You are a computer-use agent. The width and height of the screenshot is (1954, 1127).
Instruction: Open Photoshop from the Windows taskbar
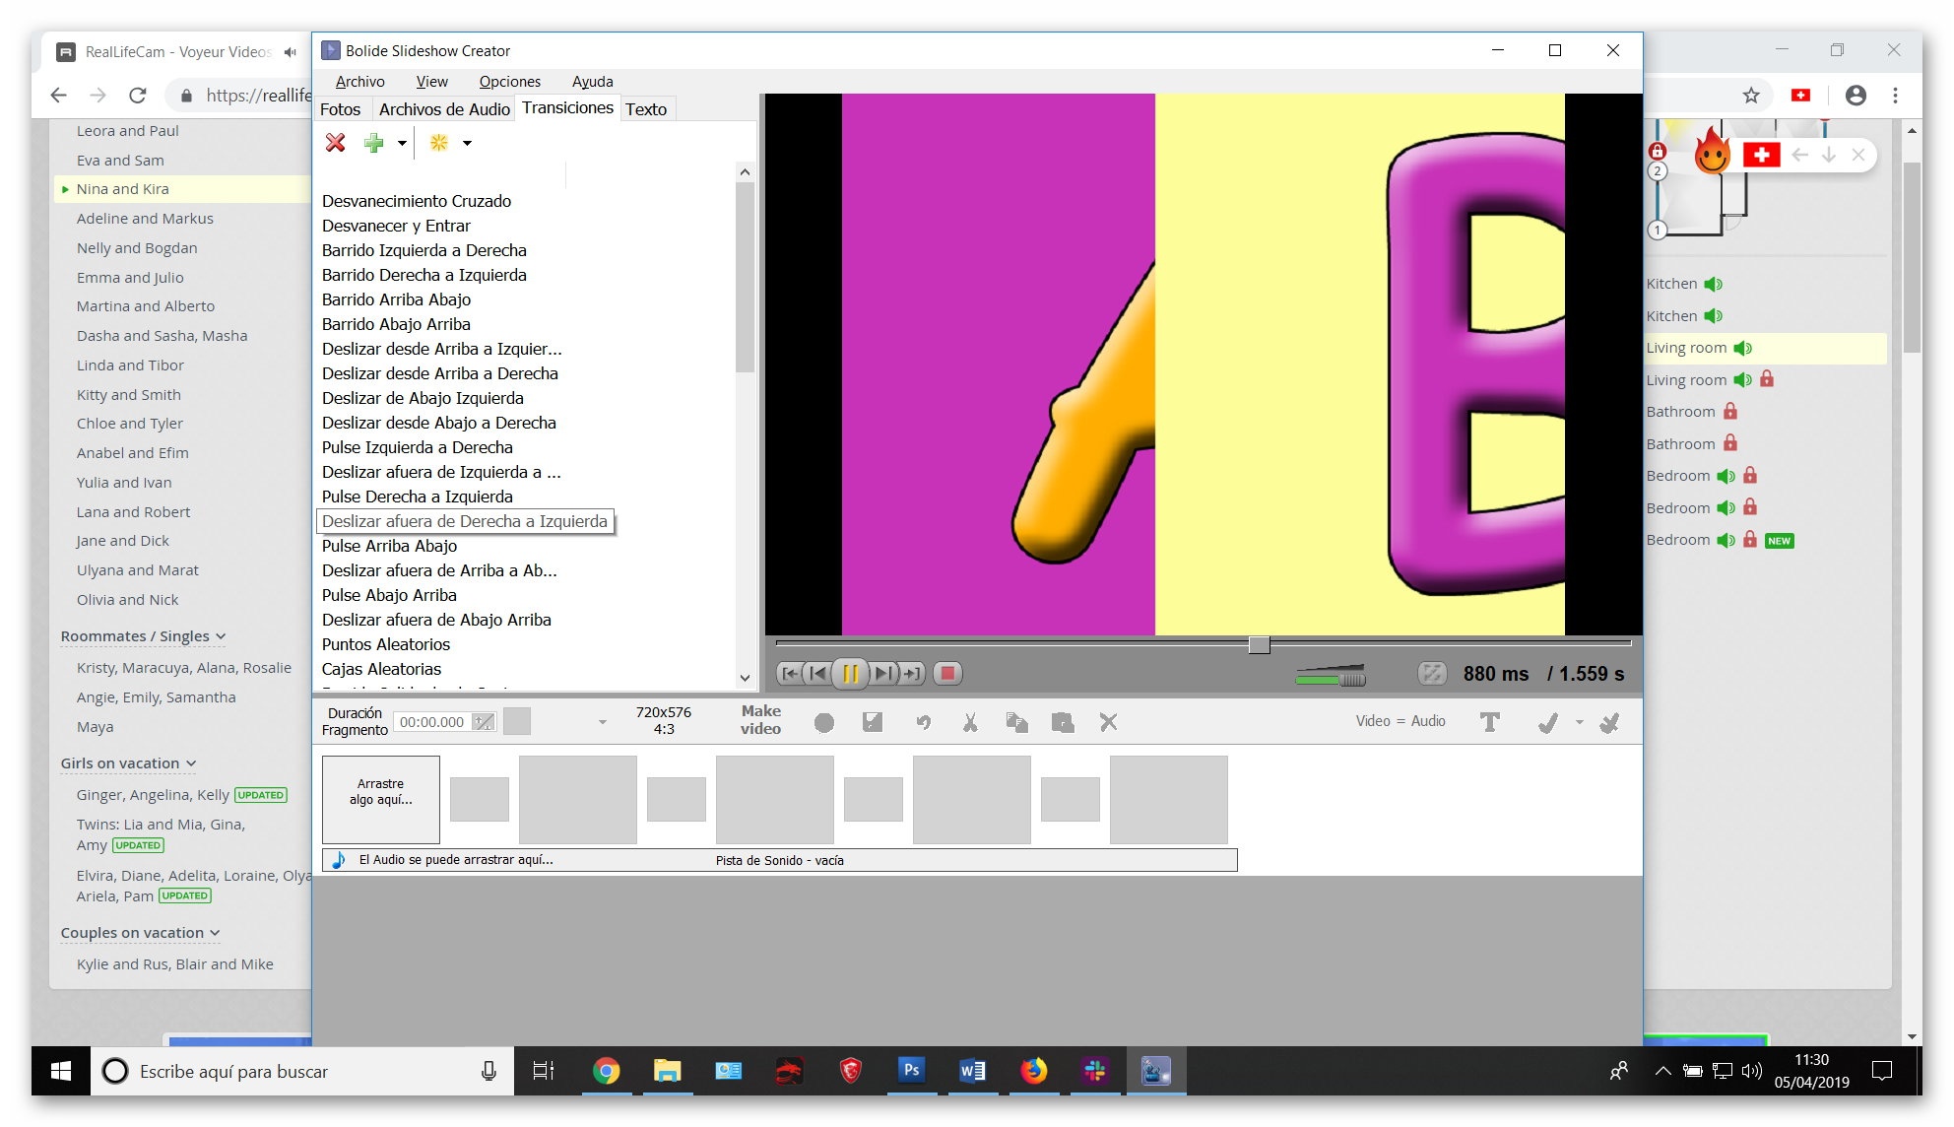point(911,1071)
